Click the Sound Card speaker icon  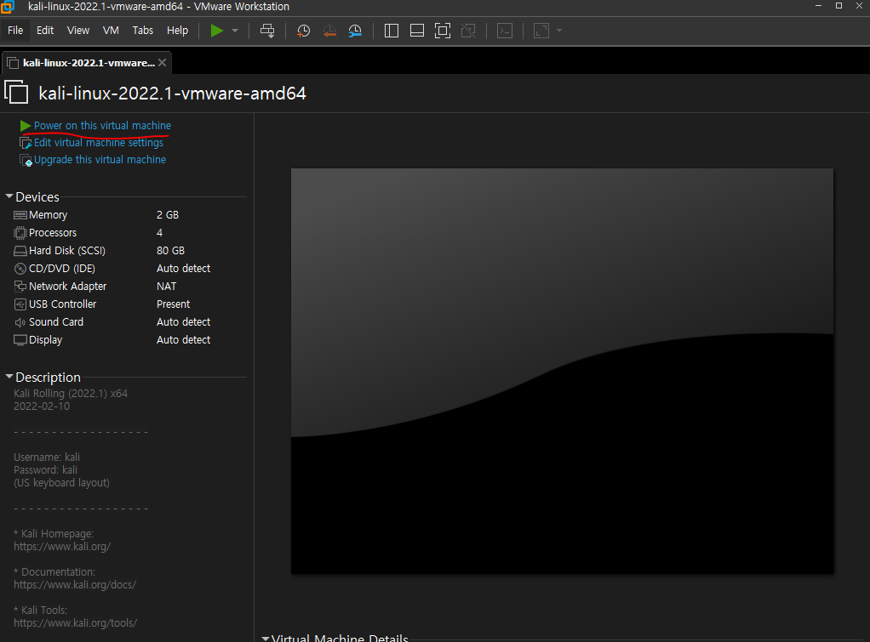(x=20, y=322)
